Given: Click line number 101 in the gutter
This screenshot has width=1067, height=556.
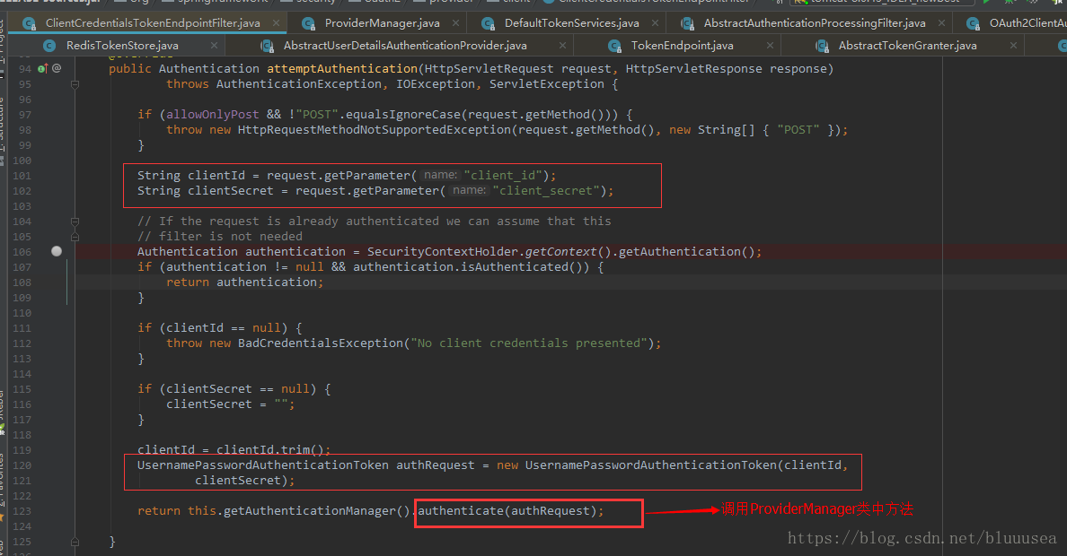Looking at the screenshot, I should [22, 176].
